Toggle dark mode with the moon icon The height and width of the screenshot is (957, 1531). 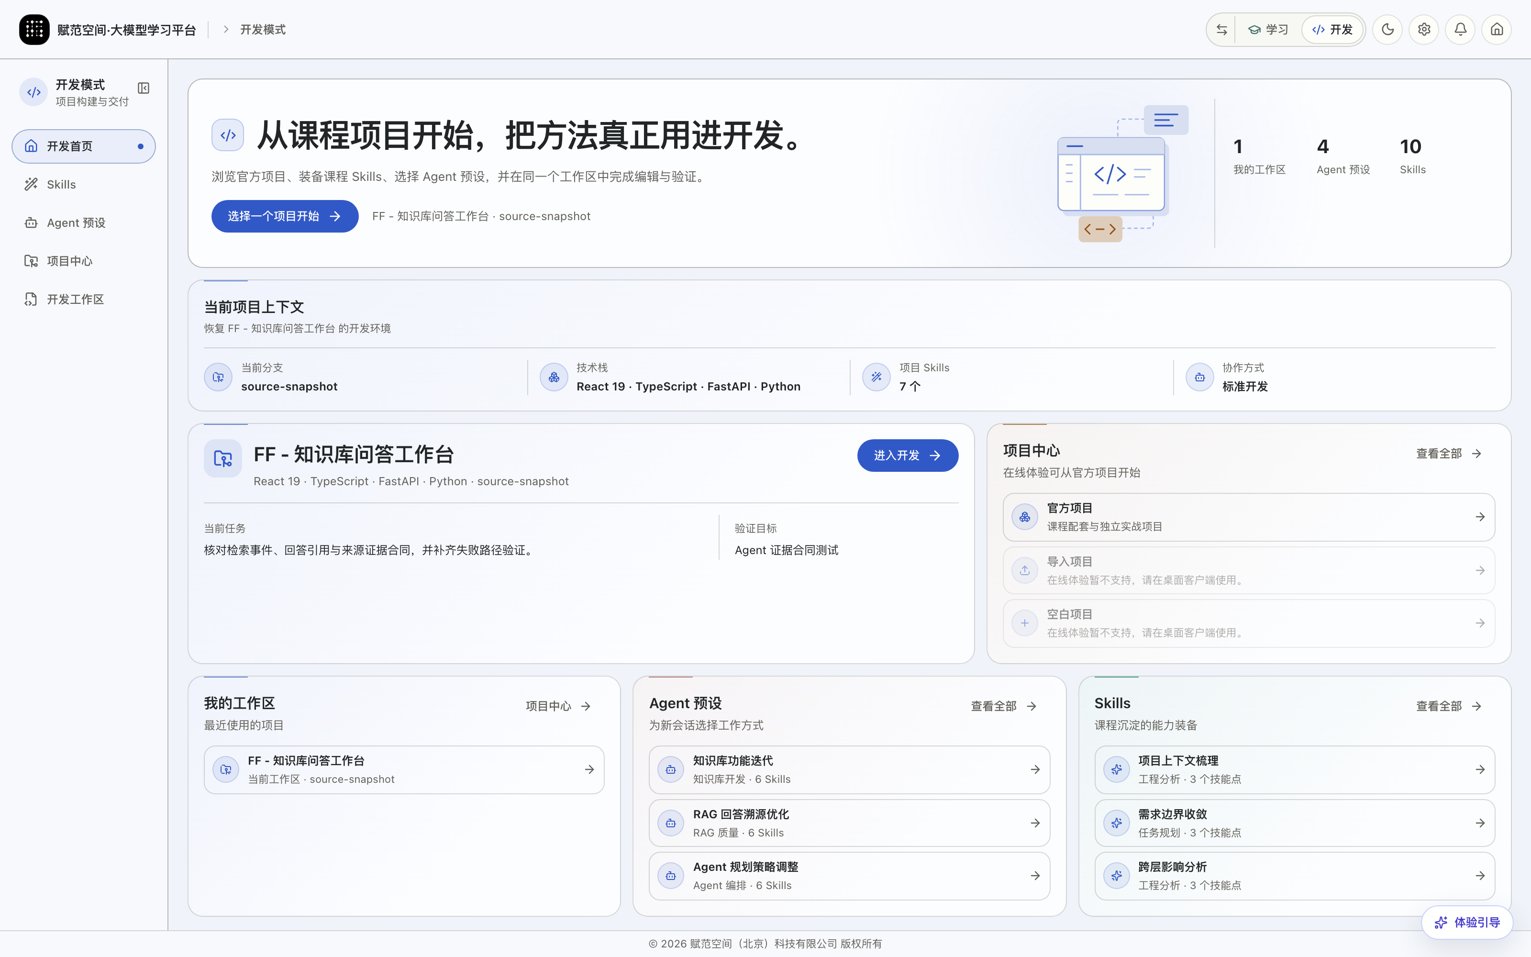point(1387,30)
